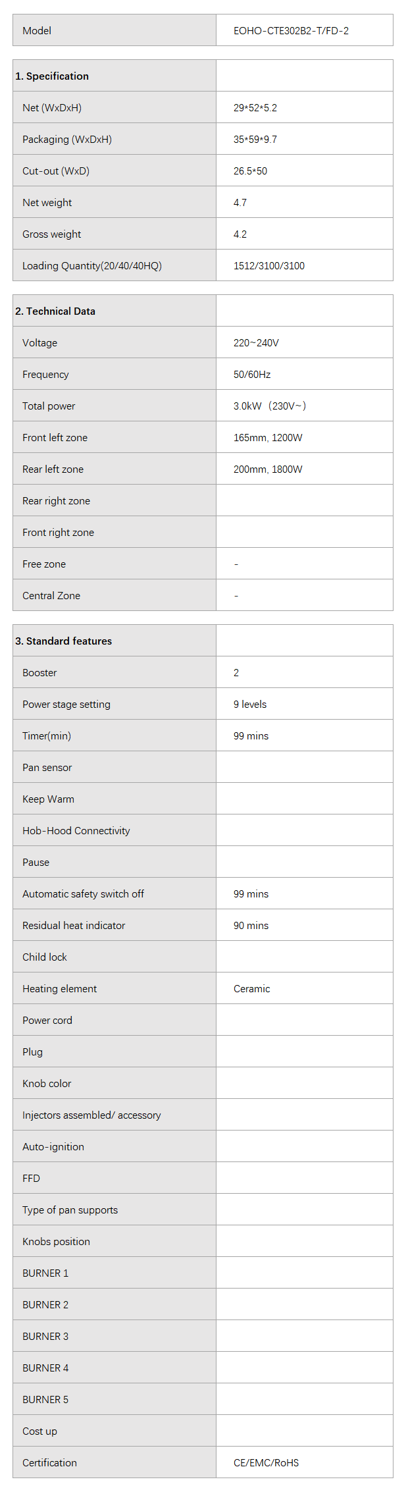Image resolution: width=406 pixels, height=1492 pixels.
Task: Click the Hob-Hood Connectivity row label
Action: click(x=76, y=831)
